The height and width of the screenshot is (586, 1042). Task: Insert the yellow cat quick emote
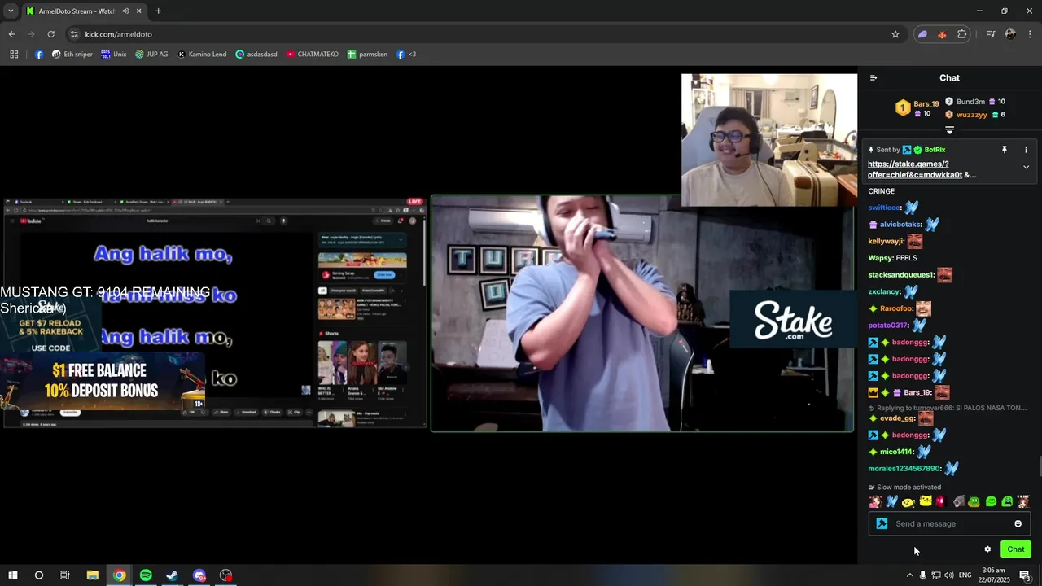point(925,501)
